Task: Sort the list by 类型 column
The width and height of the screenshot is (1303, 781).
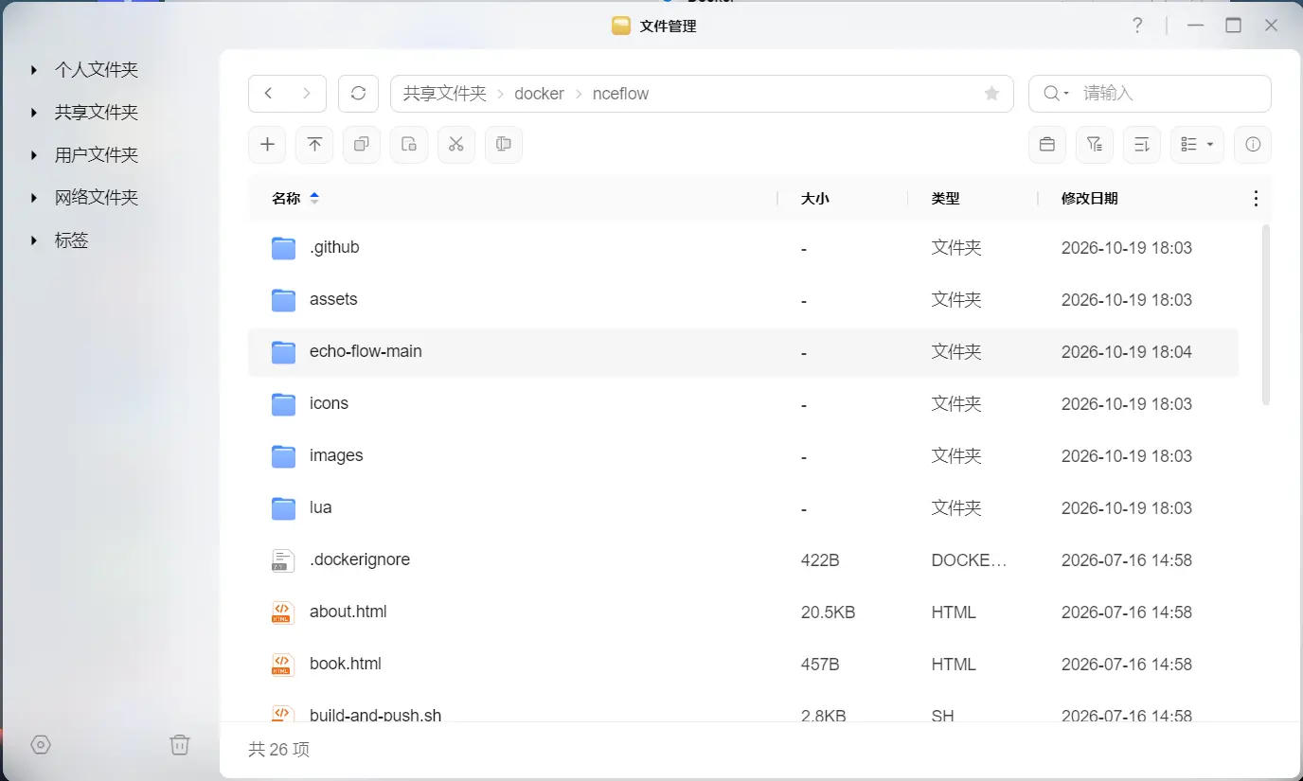Action: [945, 199]
